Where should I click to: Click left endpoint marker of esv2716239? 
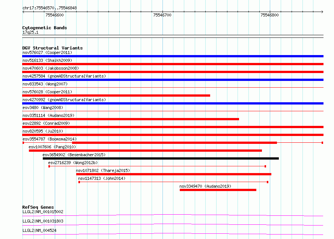click(x=49, y=166)
